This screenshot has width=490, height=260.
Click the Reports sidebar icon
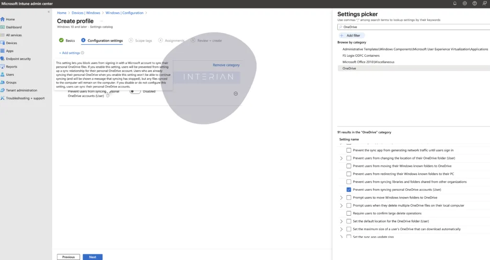[x=2, y=66]
